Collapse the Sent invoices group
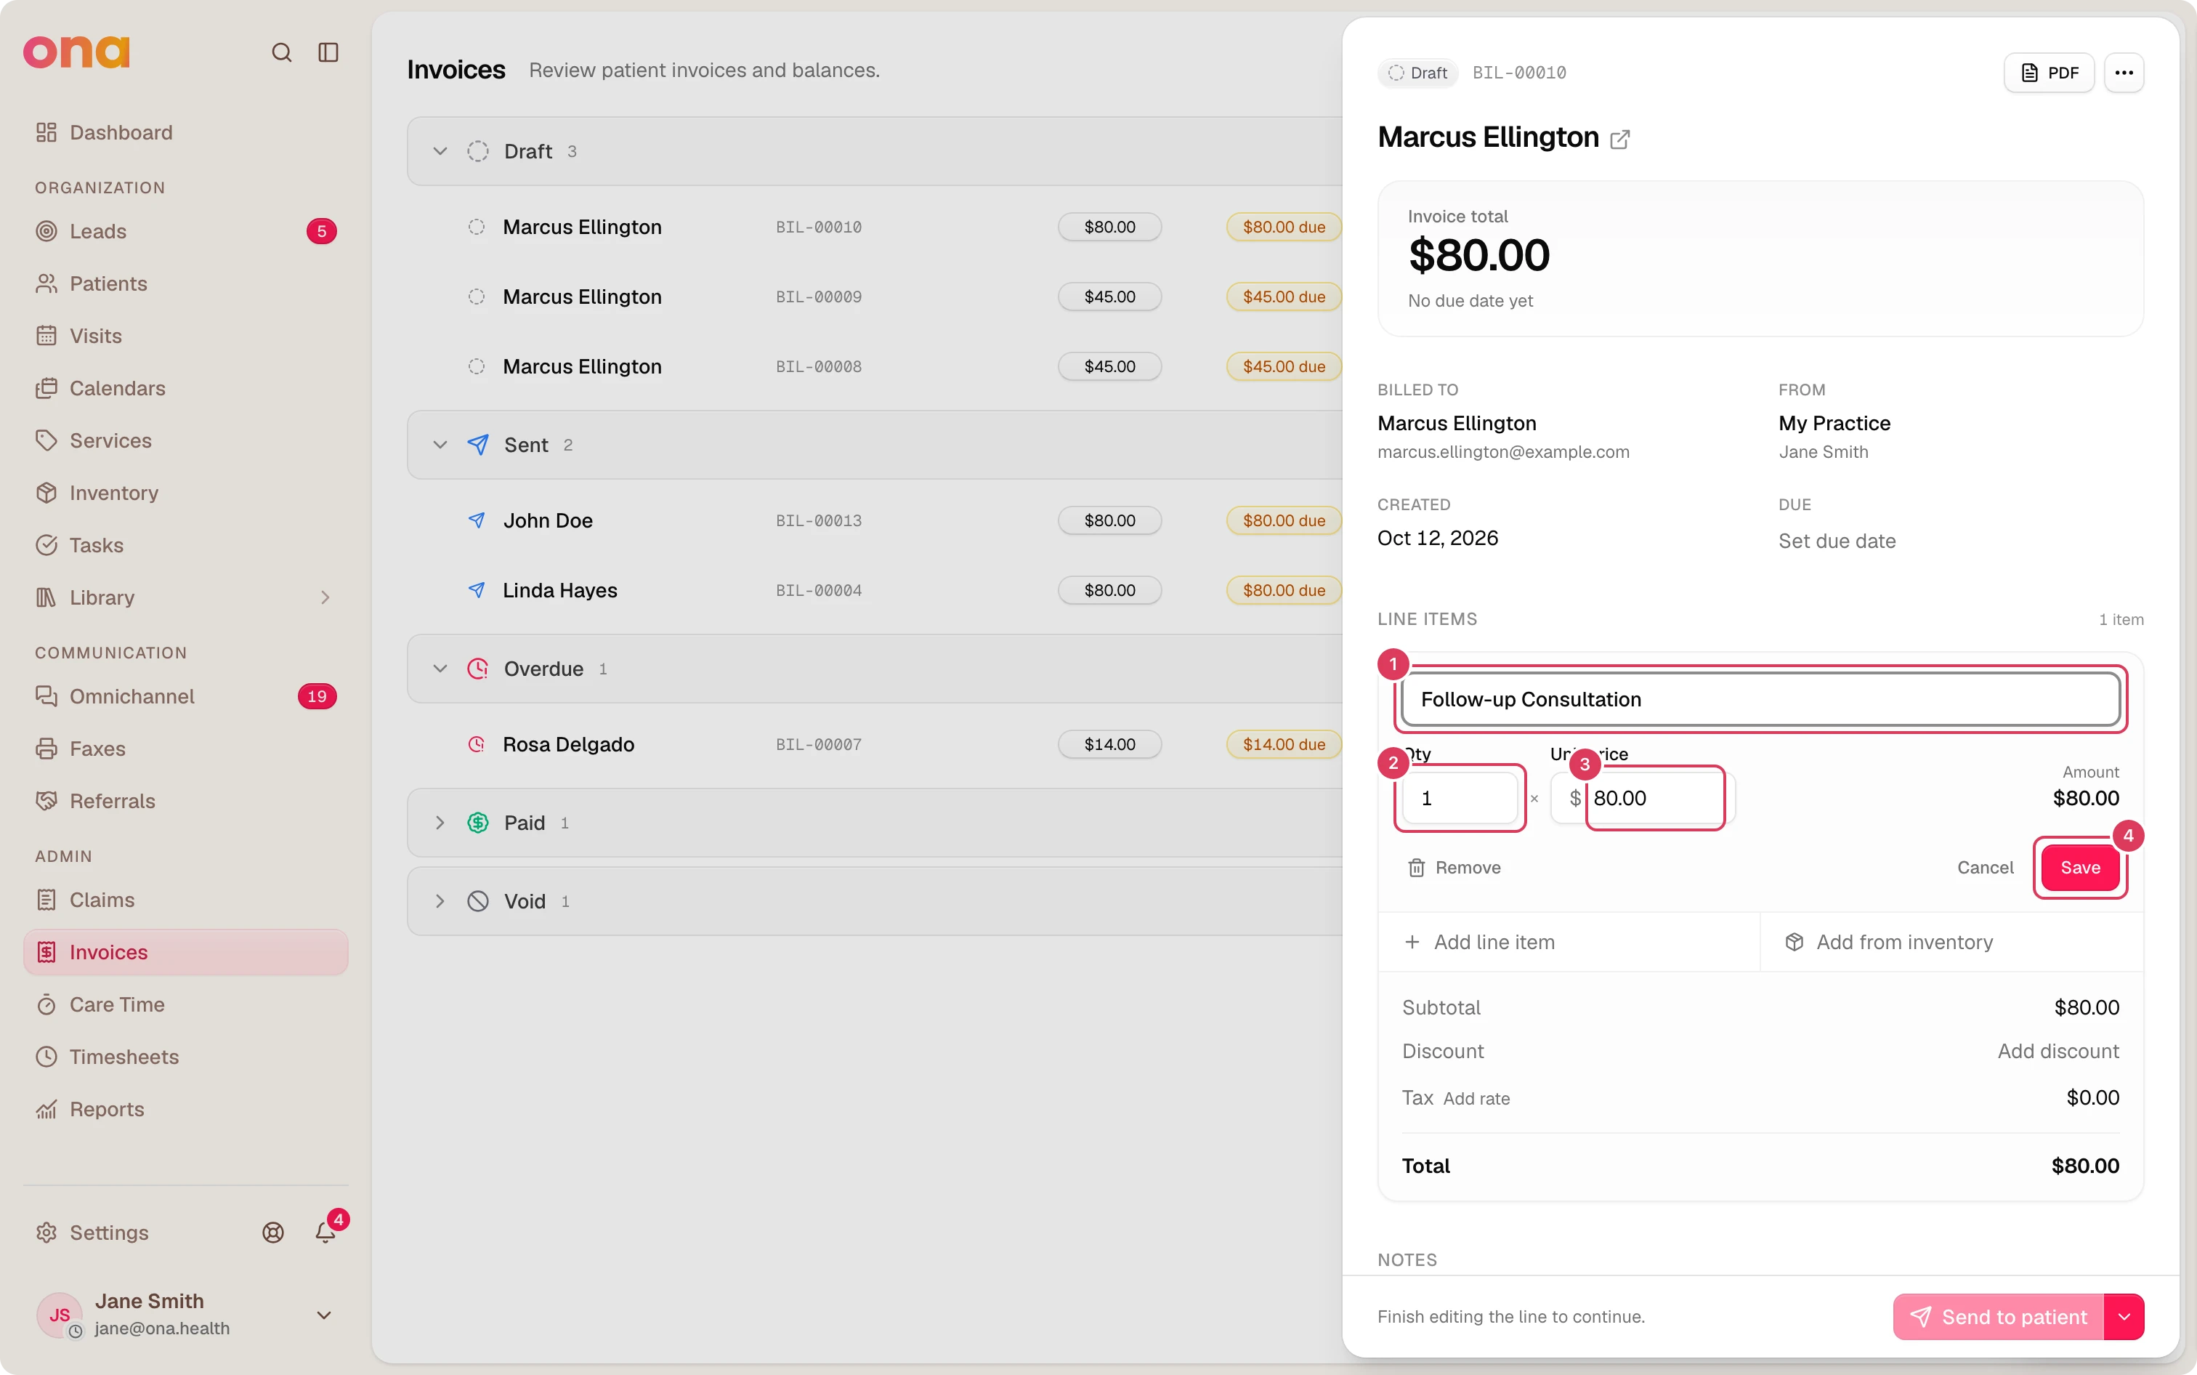 (x=440, y=445)
